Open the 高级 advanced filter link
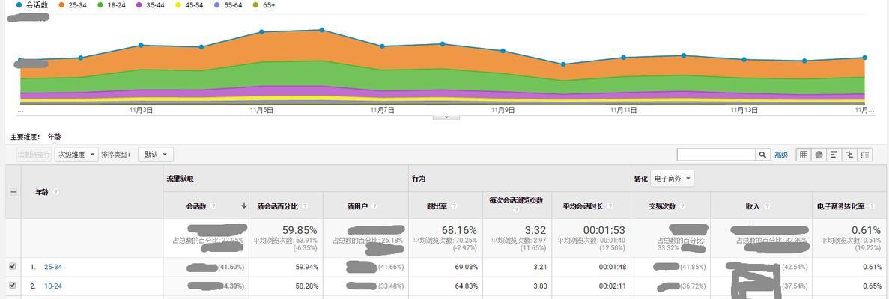The width and height of the screenshot is (889, 299). pos(781,155)
